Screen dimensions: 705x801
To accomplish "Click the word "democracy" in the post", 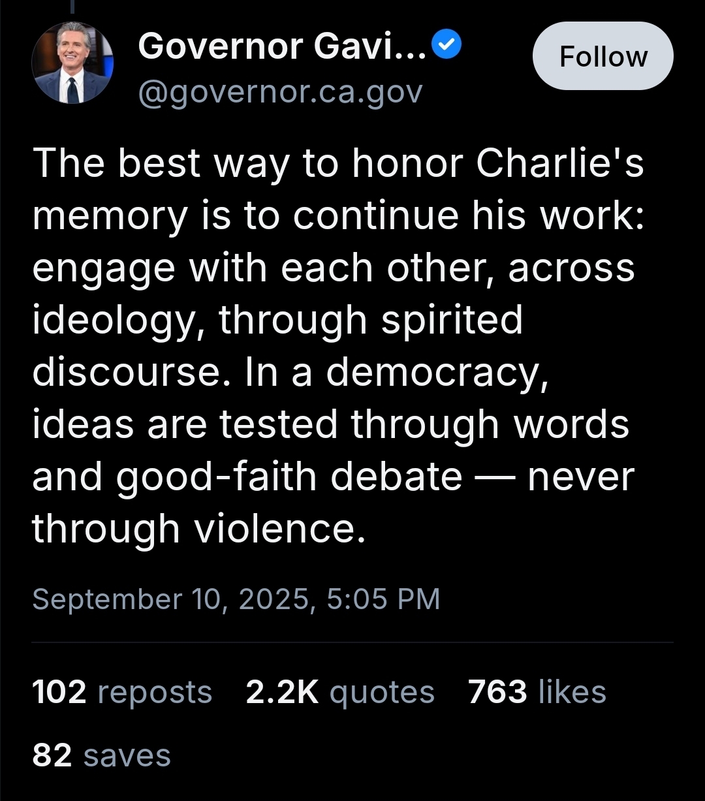I will click(x=435, y=372).
